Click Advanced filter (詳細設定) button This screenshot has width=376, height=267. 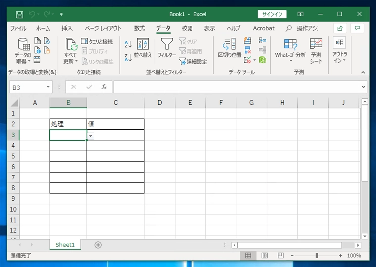193,62
